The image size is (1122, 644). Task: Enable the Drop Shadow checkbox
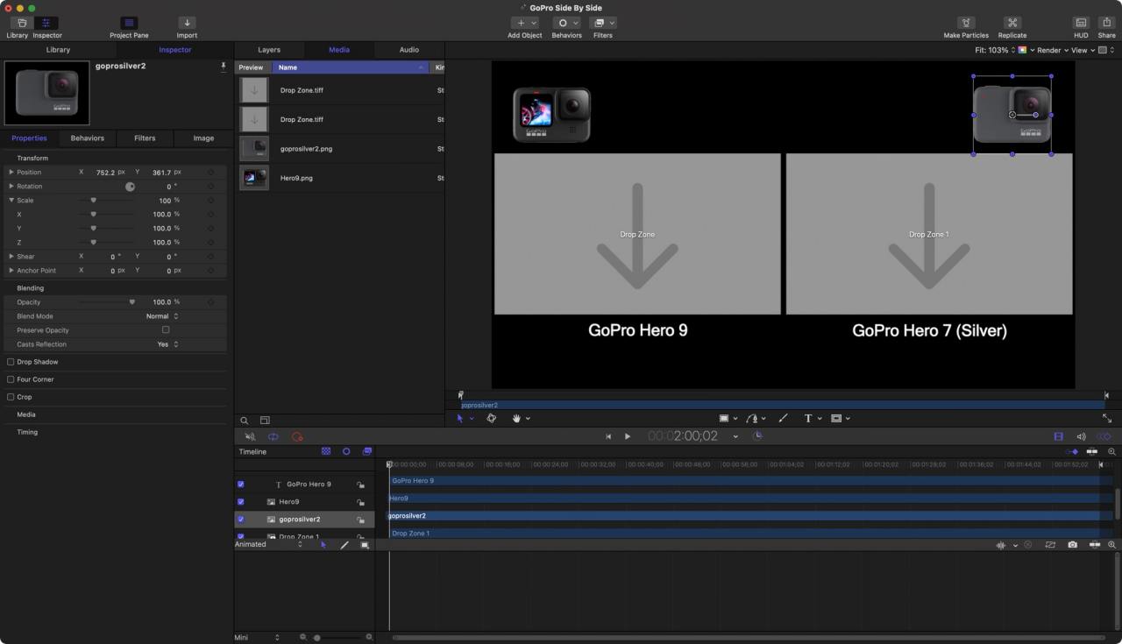(x=11, y=362)
